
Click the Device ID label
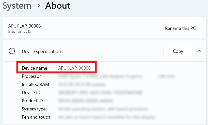(31, 93)
